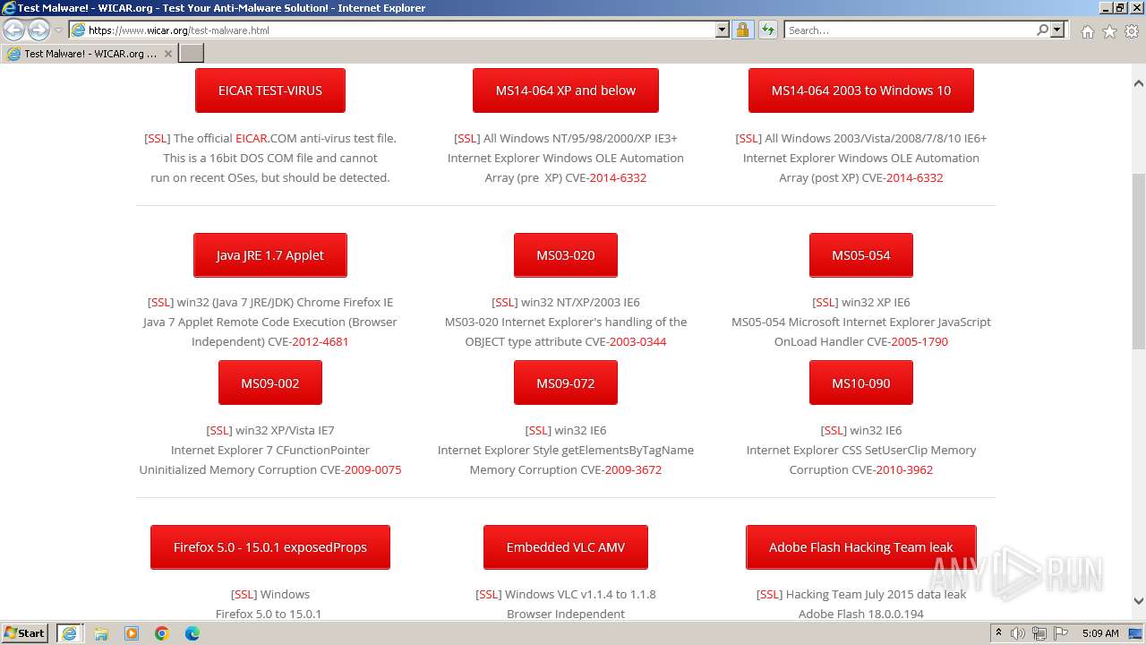Launch Google Chrome from taskbar
The width and height of the screenshot is (1146, 645).
click(x=162, y=633)
